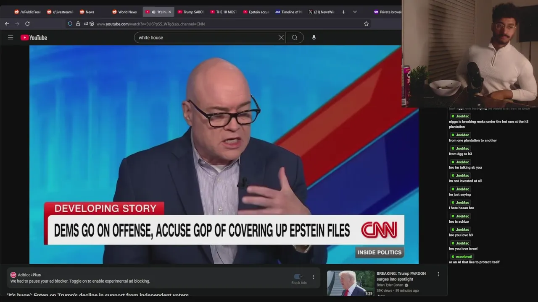Click the "39K views" video metadata text

385,291
